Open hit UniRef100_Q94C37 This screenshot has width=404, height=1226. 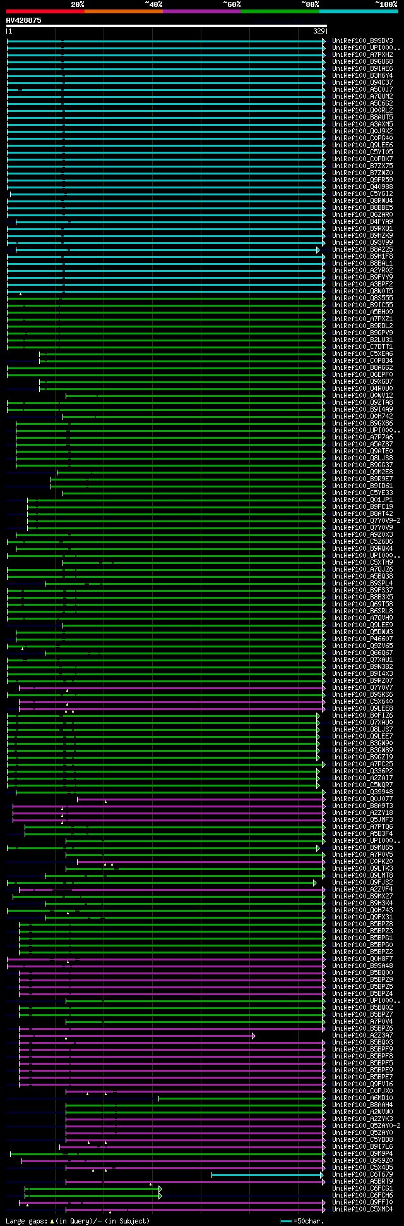coord(362,82)
